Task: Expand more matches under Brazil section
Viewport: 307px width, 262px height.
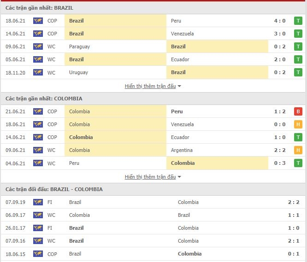Action: pos(150,86)
